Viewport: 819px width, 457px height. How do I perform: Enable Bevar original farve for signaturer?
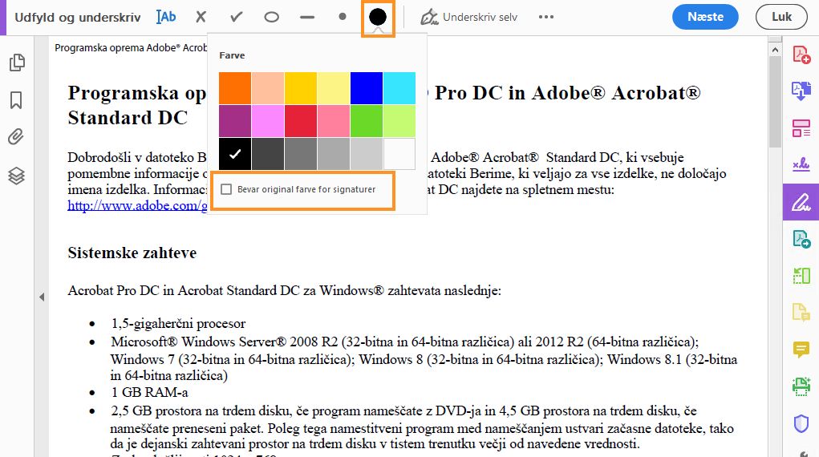226,189
